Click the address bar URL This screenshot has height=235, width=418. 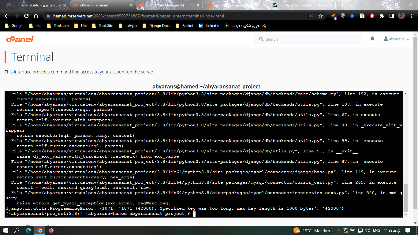(x=139, y=16)
